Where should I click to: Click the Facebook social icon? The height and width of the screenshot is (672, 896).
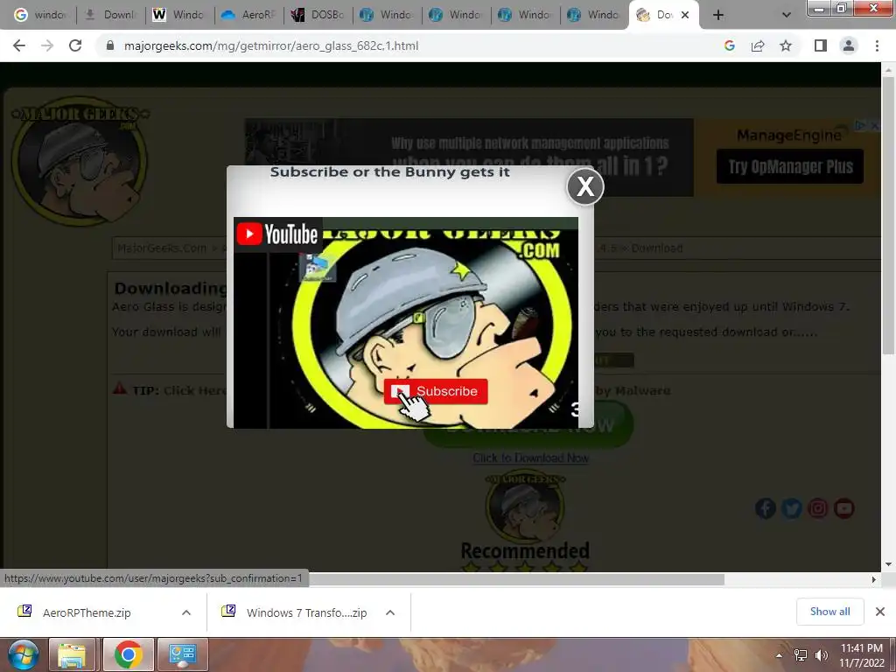(765, 508)
